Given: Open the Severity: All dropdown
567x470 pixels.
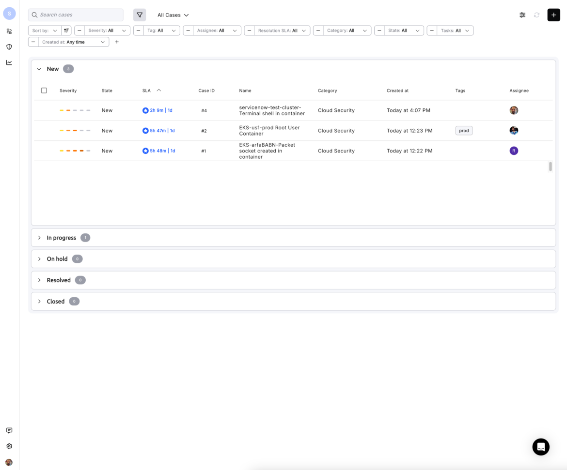Looking at the screenshot, I should [x=107, y=30].
